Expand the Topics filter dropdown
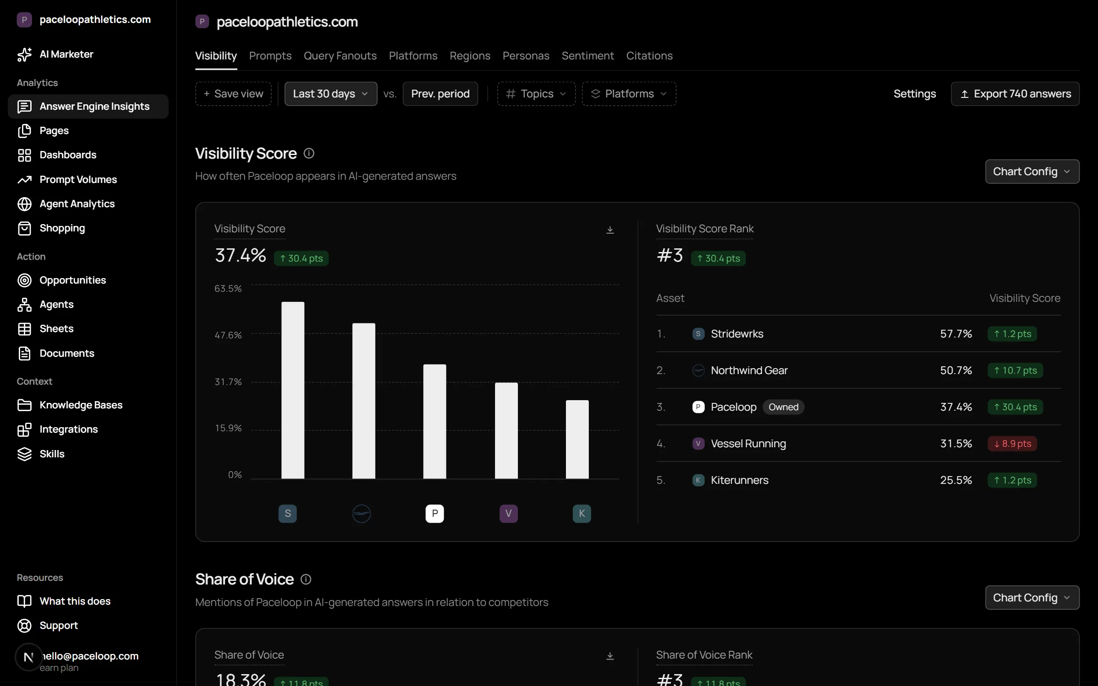Image resolution: width=1098 pixels, height=686 pixels. point(536,94)
